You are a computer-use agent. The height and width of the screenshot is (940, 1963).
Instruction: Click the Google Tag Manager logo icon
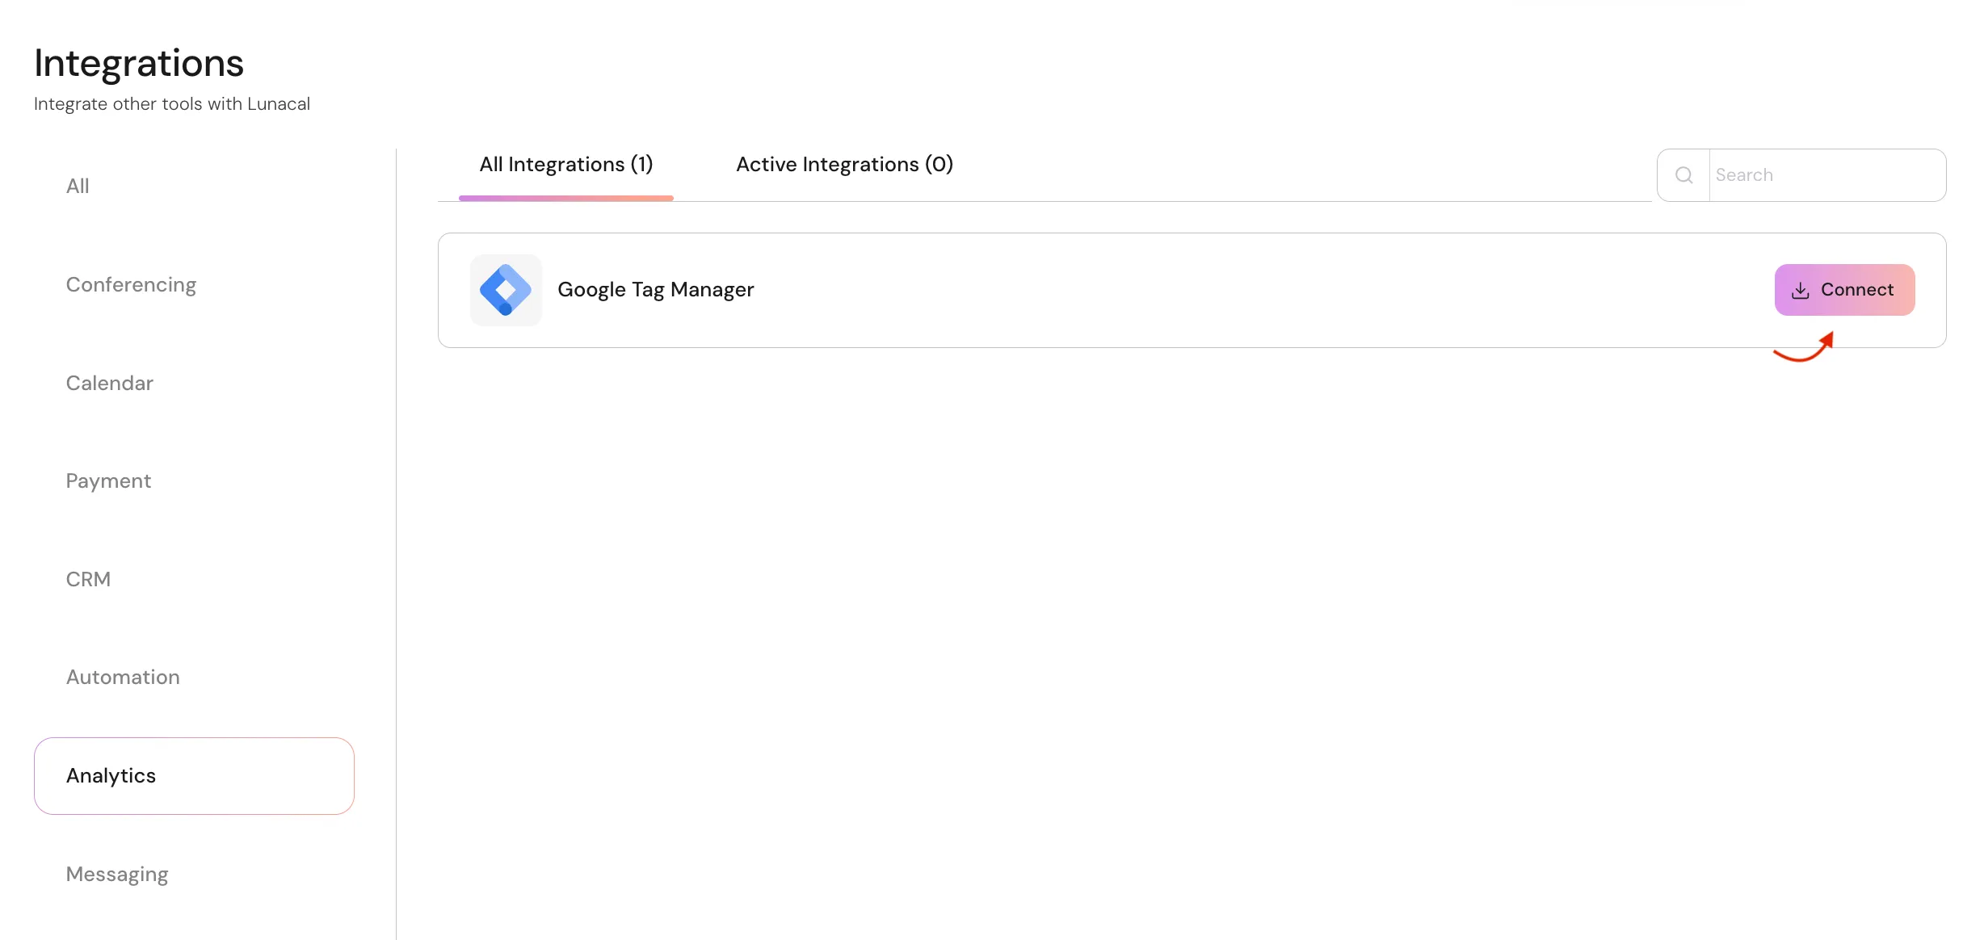click(x=506, y=290)
